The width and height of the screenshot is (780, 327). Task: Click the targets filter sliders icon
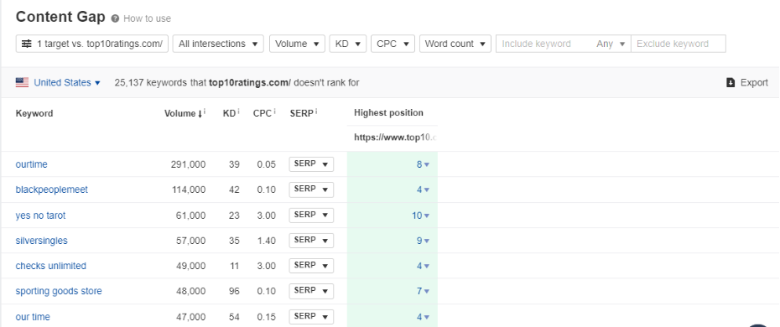[x=27, y=44]
